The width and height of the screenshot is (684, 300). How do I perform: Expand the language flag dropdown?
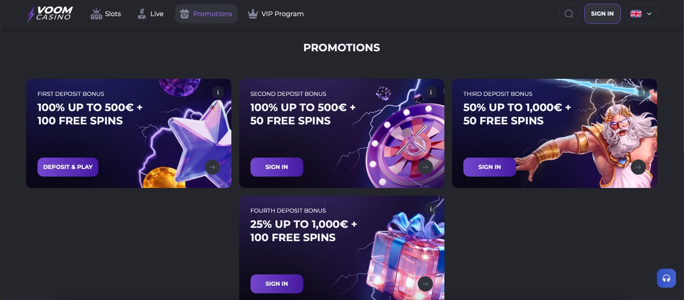(641, 14)
